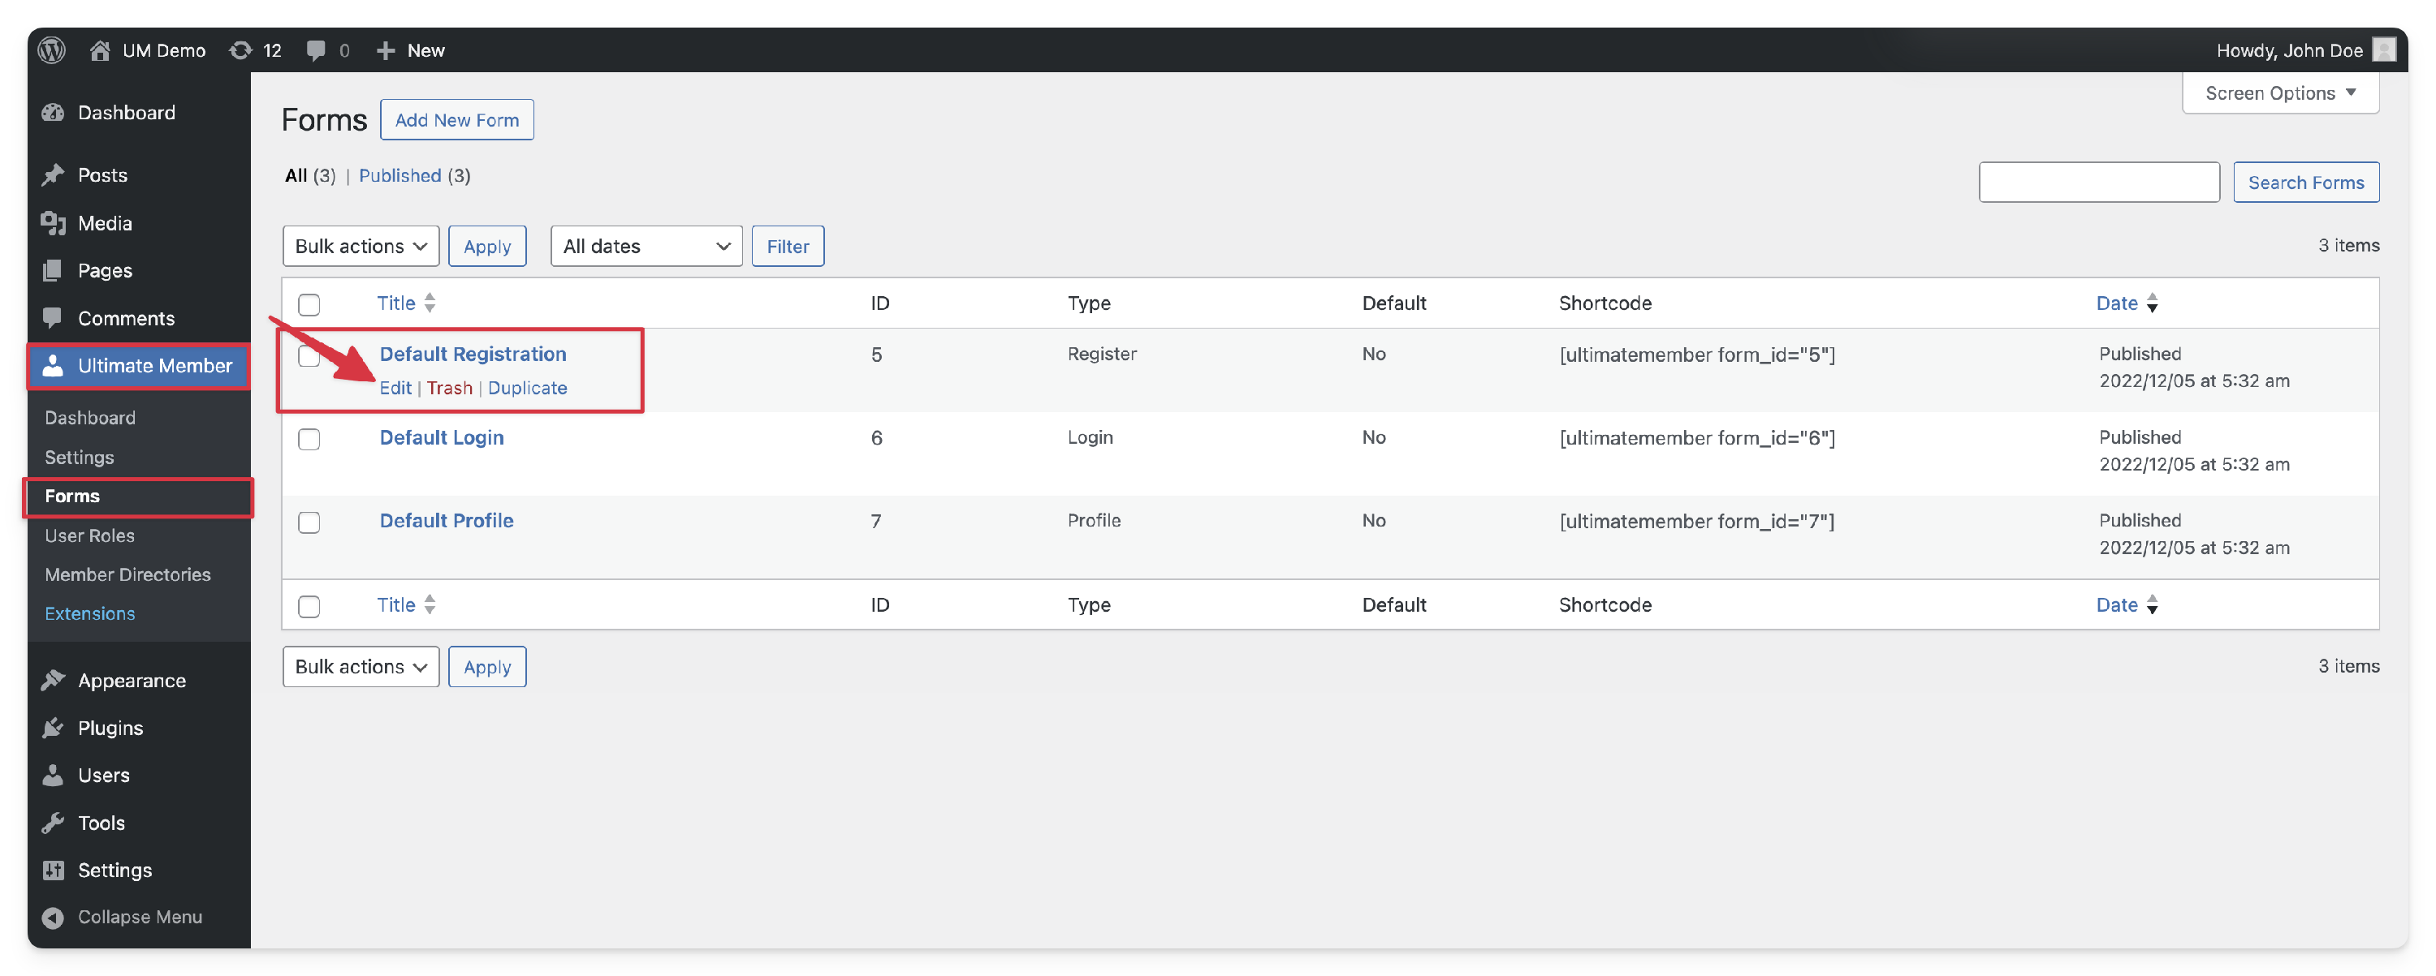This screenshot has height=976, width=2436.
Task: Click the Plugins plug icon
Action: 53,728
